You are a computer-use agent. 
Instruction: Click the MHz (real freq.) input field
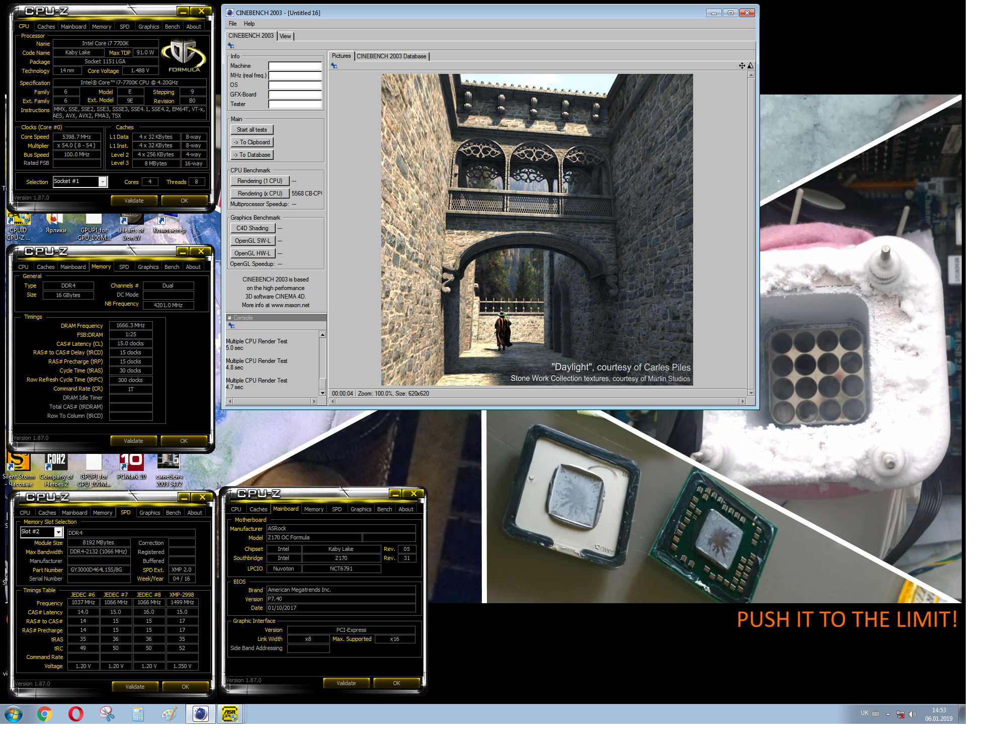point(295,75)
